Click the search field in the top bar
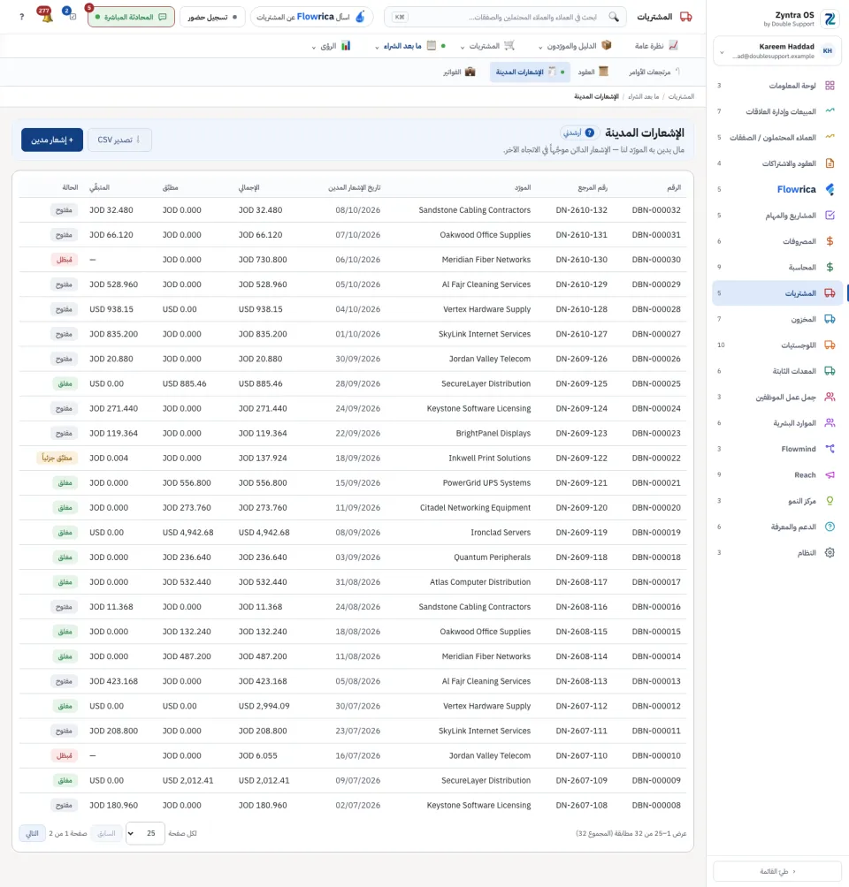 click(x=505, y=17)
